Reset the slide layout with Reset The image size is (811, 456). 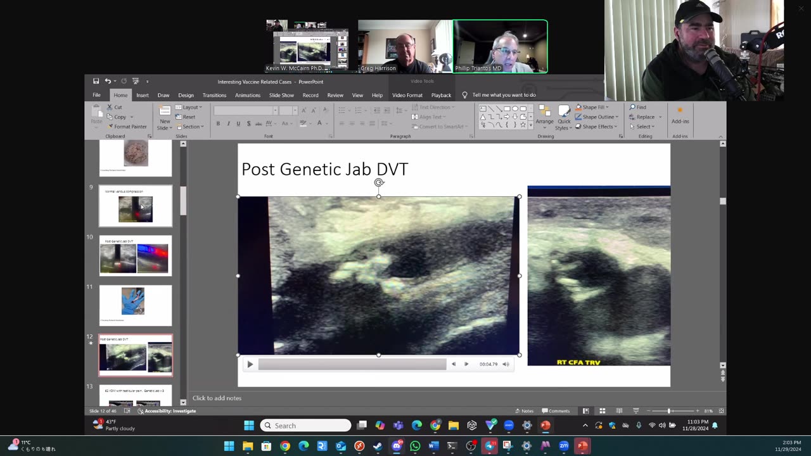pos(186,117)
